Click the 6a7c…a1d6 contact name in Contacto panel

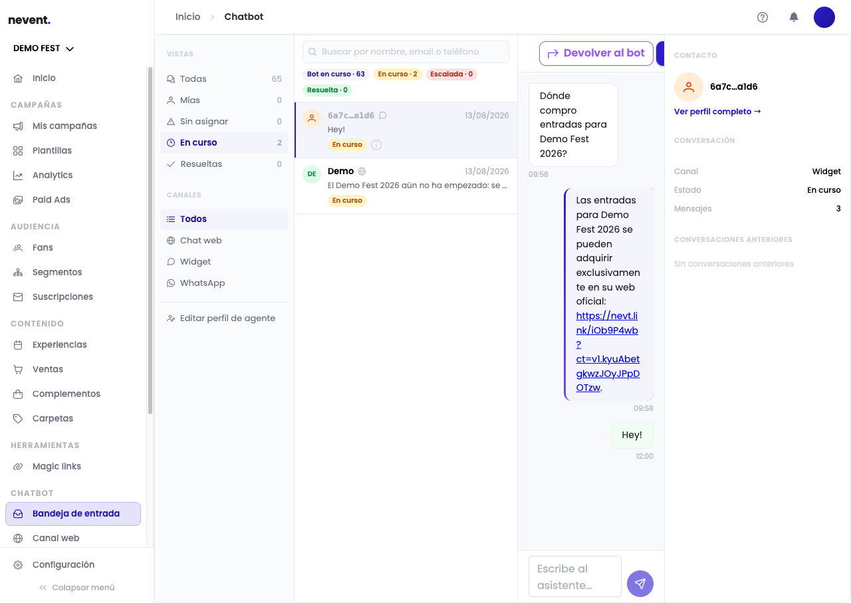coord(734,87)
